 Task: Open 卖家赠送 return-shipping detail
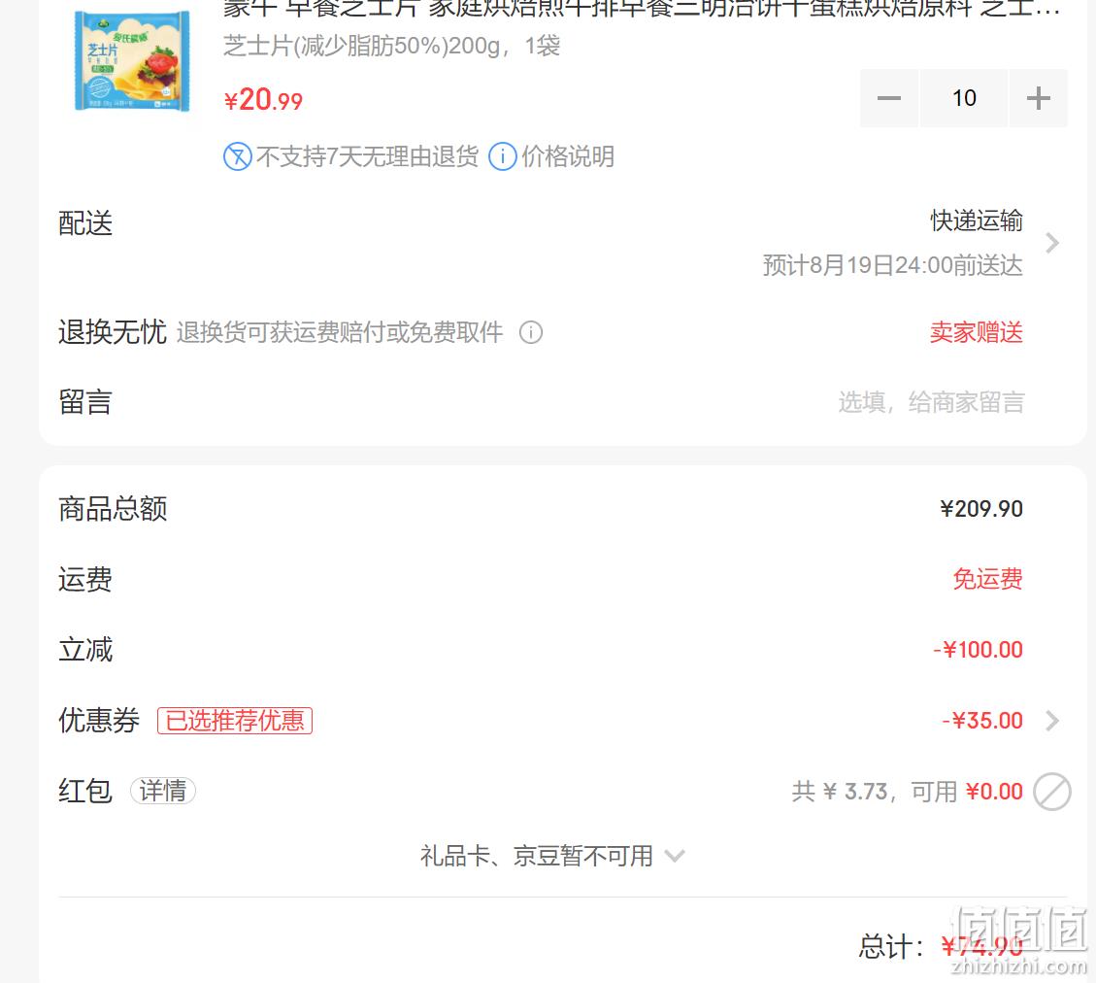(x=976, y=332)
